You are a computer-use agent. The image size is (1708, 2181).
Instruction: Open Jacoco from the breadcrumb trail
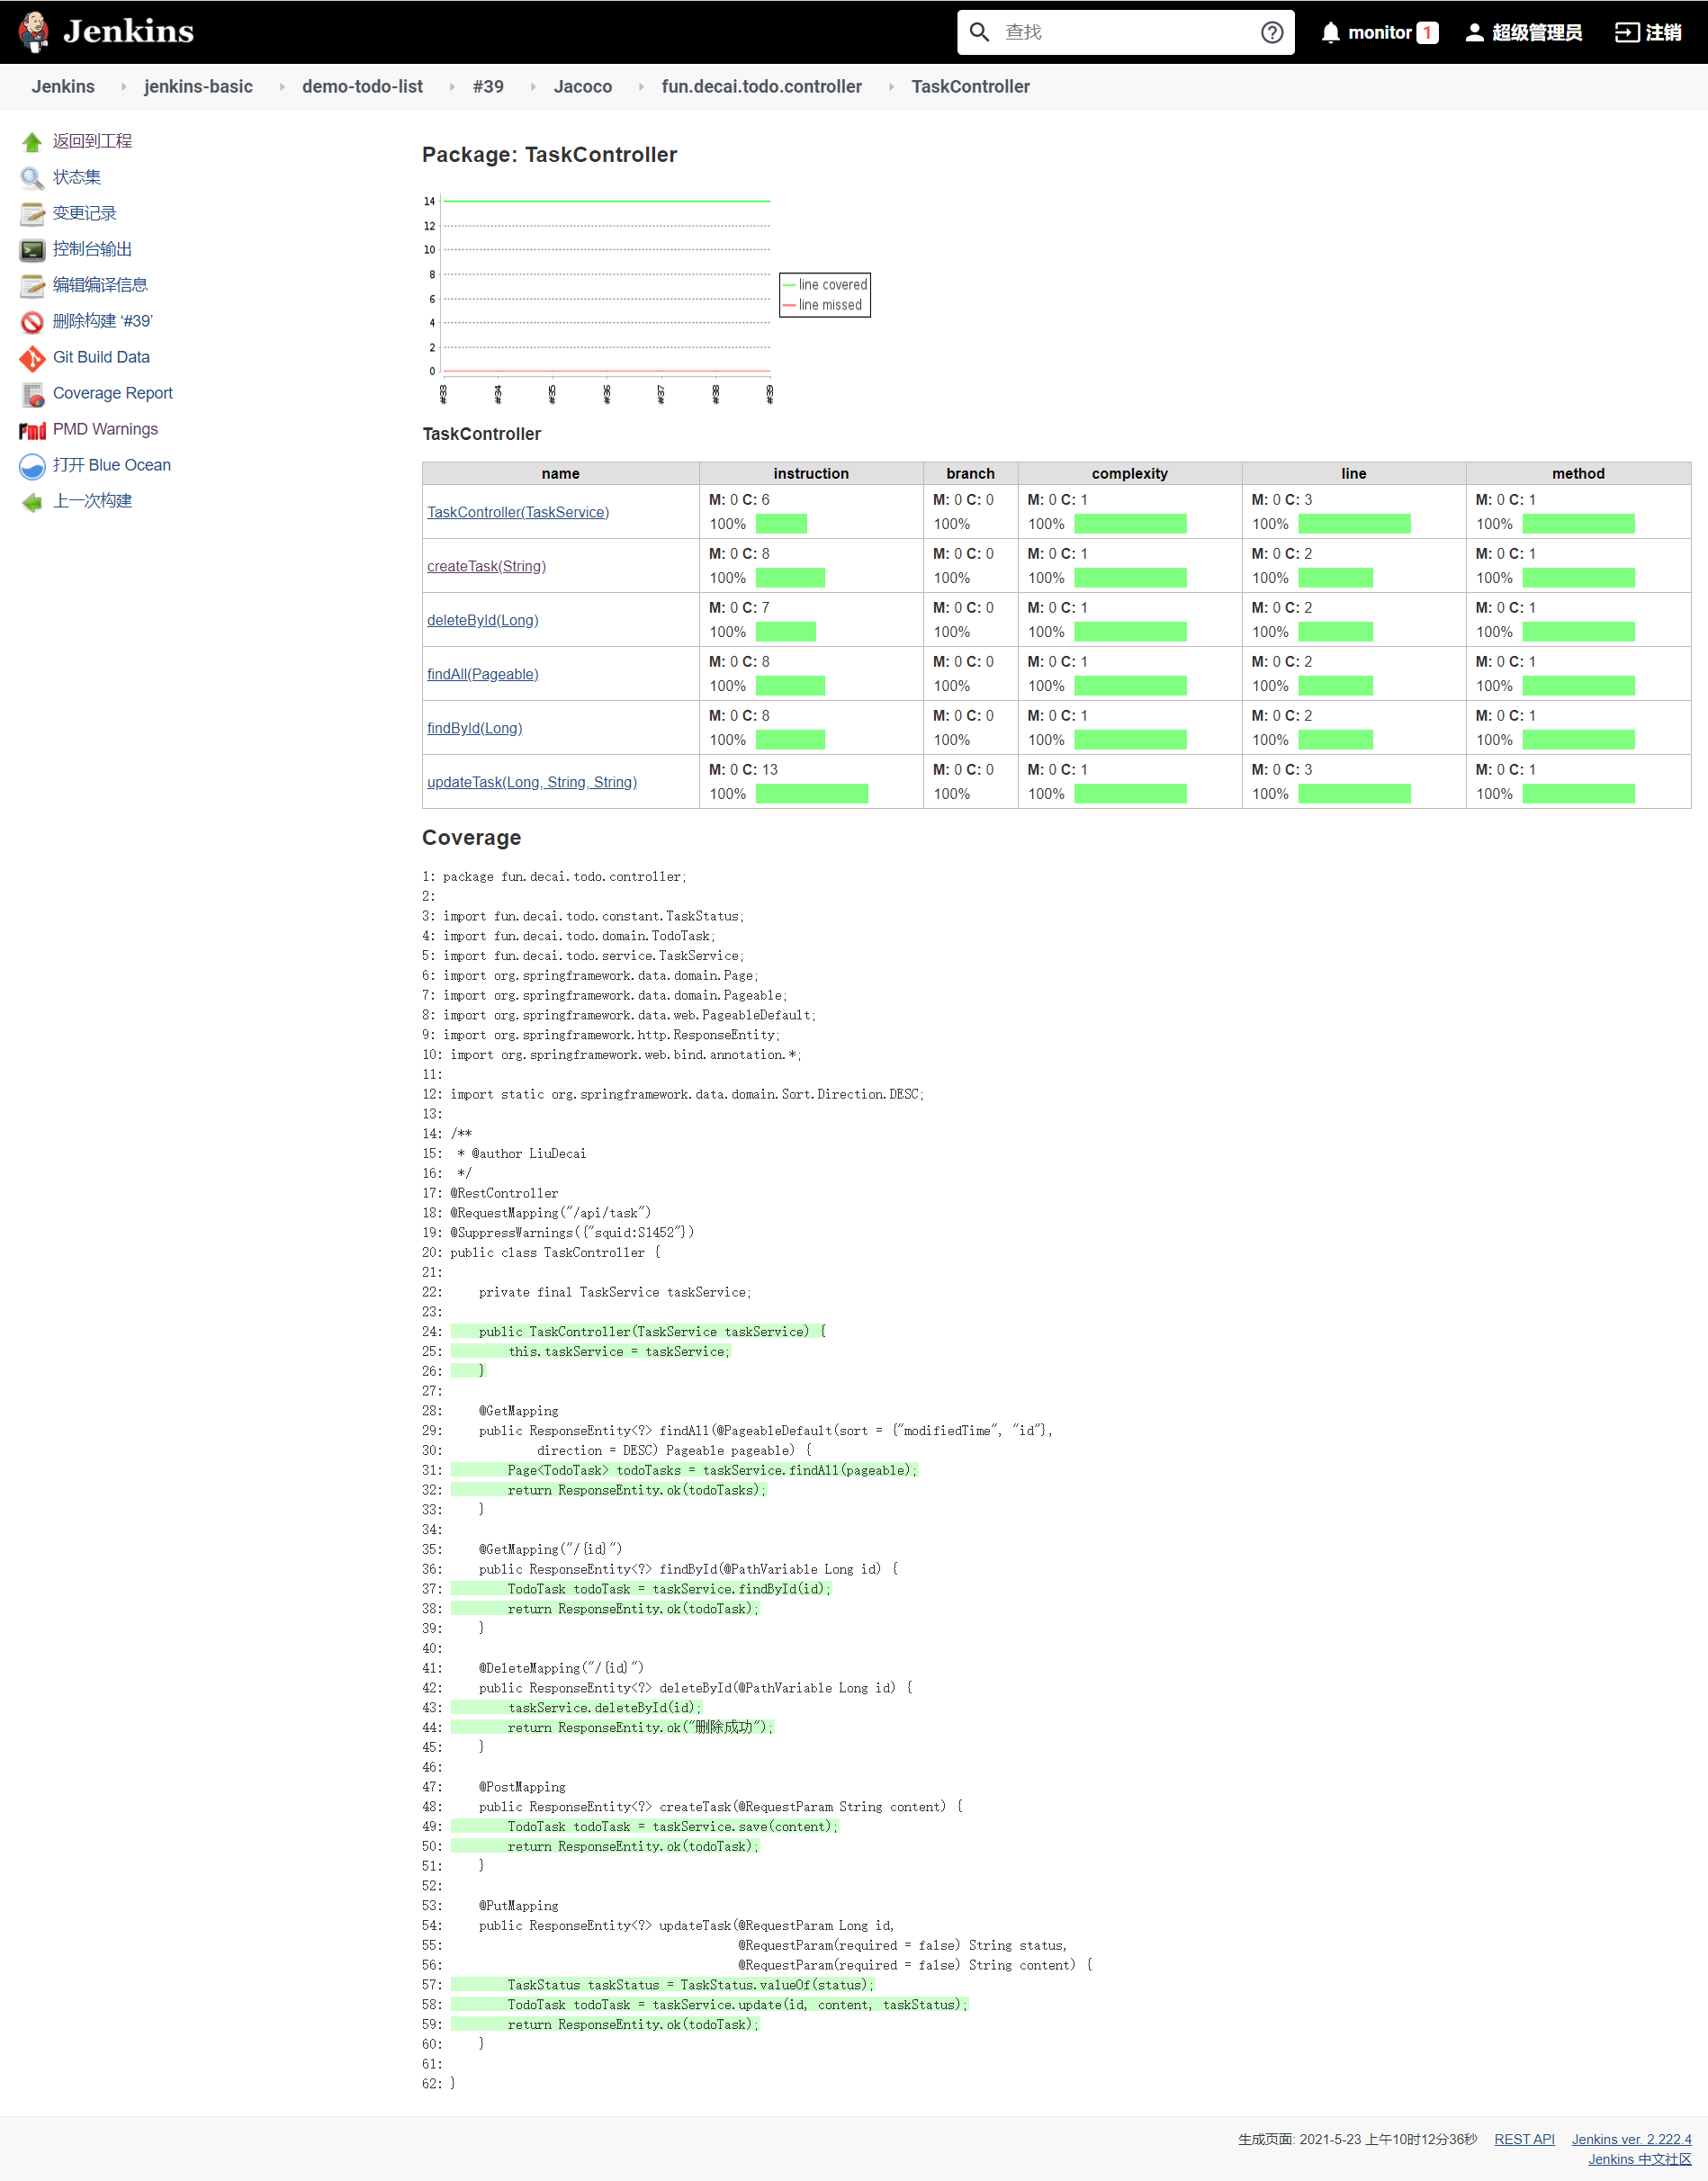point(583,86)
